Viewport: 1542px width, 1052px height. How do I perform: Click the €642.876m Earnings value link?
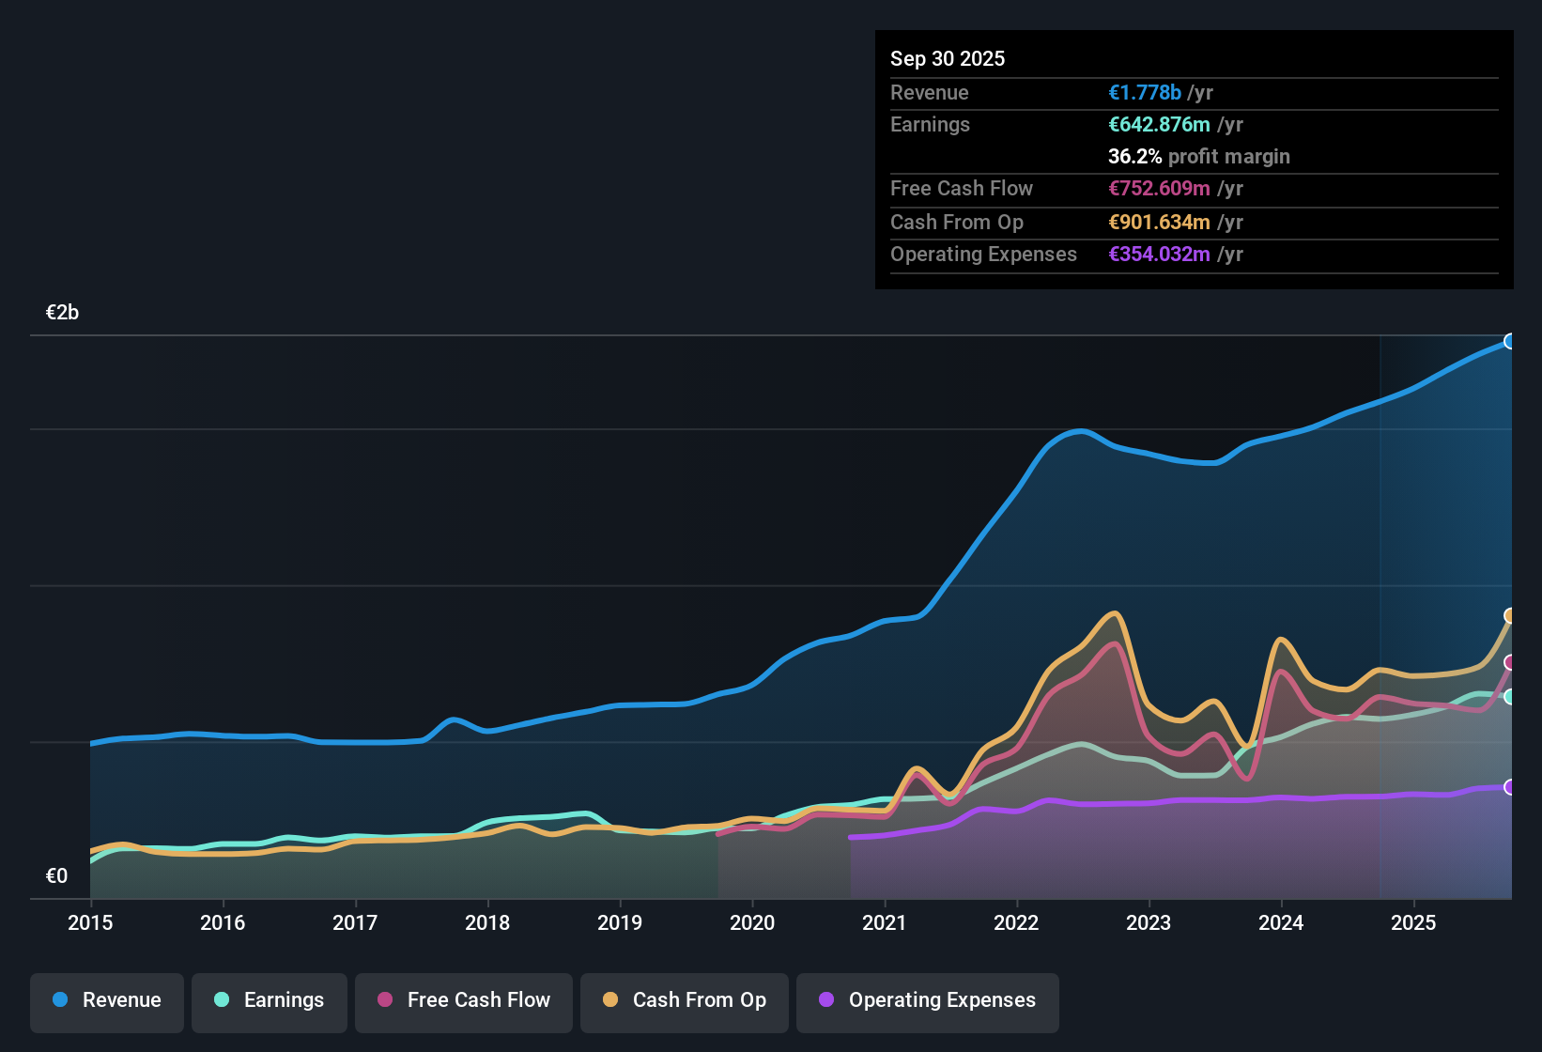click(1160, 124)
